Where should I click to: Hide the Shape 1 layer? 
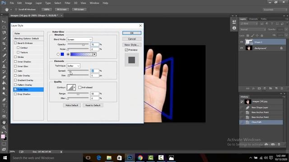click(242, 42)
